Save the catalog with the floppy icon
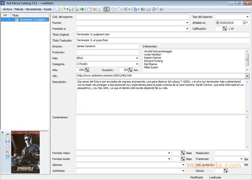Viewport: 252px width, 180px height. (71, 9)
